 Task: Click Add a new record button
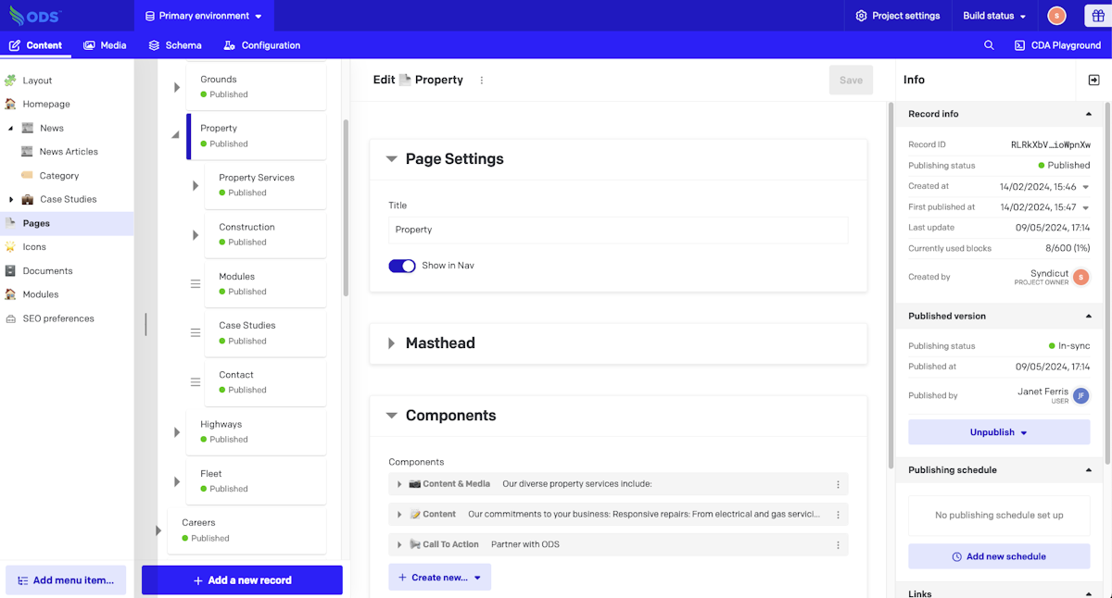click(x=242, y=580)
